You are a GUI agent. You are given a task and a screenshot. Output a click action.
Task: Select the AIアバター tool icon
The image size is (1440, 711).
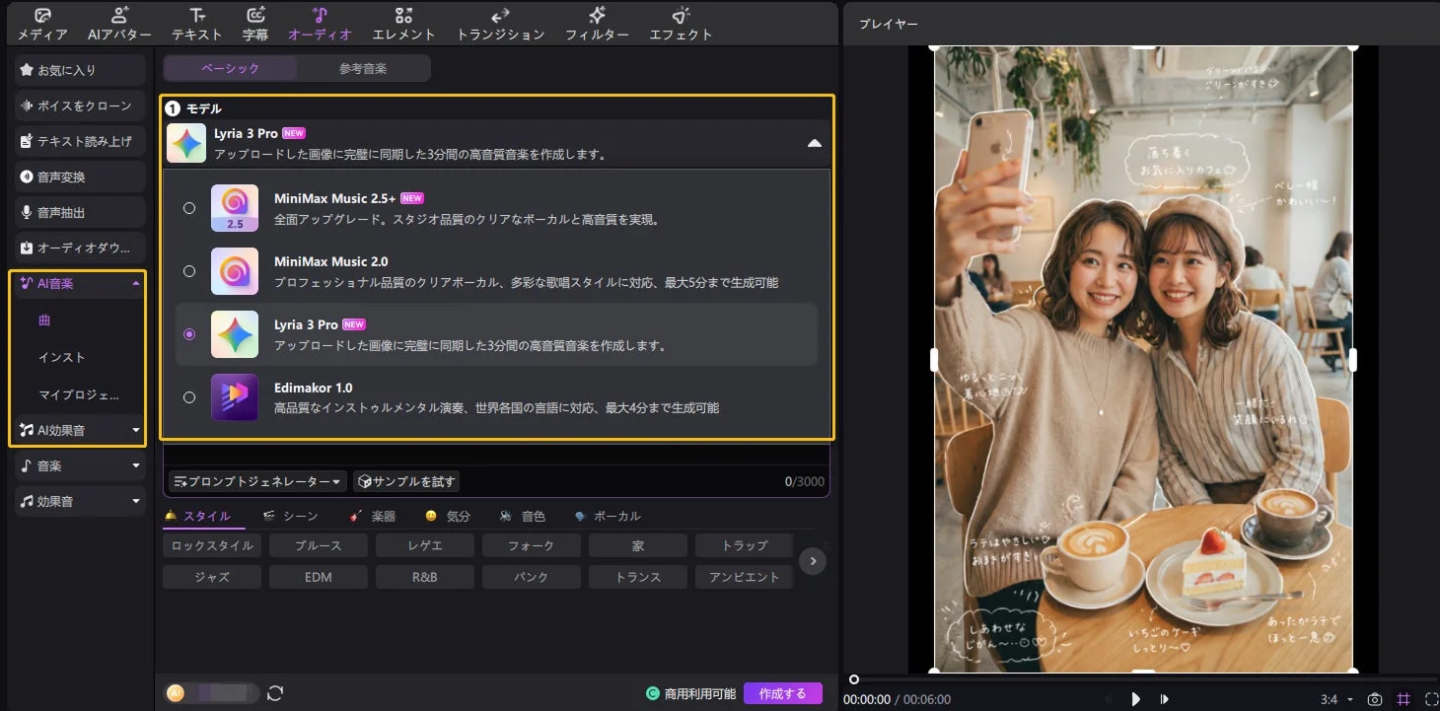click(119, 22)
